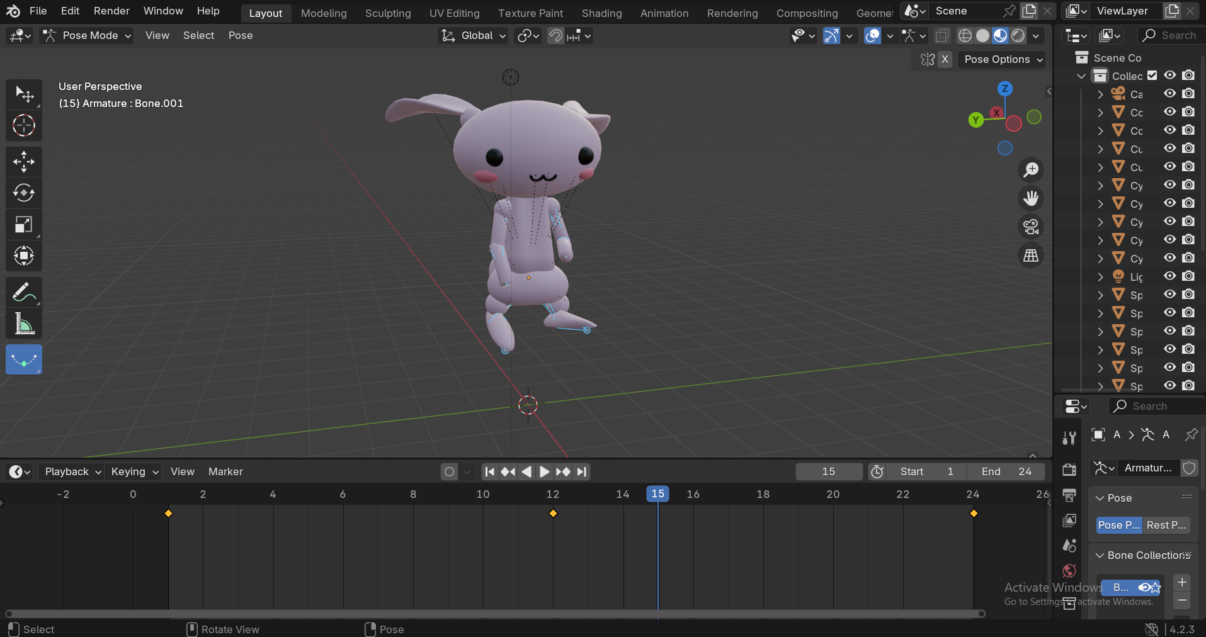Open the Global transform orientation dropdown

coord(474,36)
